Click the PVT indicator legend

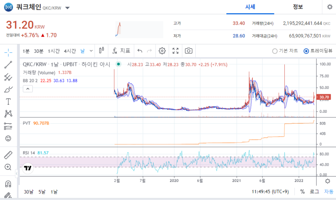[26, 123]
